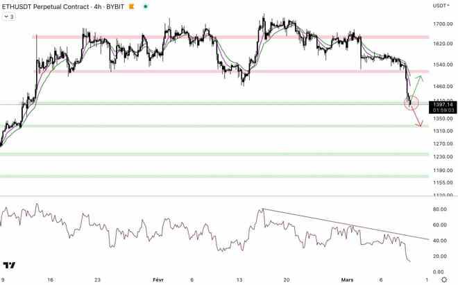Select the green support zone near 1170

pos(214,176)
